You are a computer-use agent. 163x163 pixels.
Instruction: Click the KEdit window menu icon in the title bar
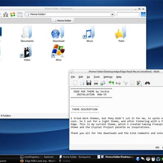pyautogui.click(x=72, y=72)
